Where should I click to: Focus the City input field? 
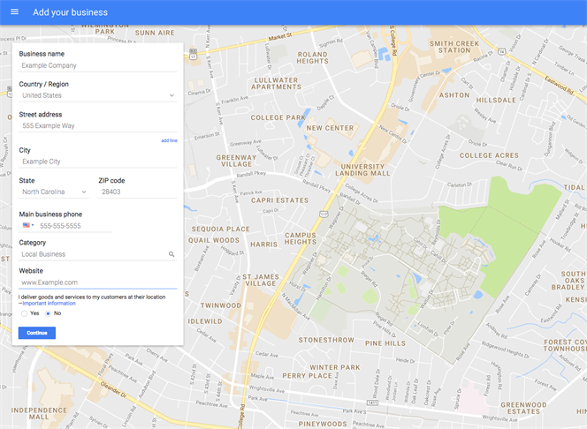click(x=97, y=162)
